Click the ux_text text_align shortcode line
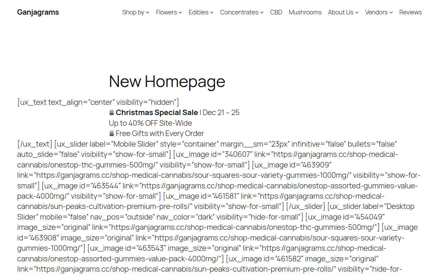Image resolution: width=439 pixels, height=274 pixels. pos(98,102)
